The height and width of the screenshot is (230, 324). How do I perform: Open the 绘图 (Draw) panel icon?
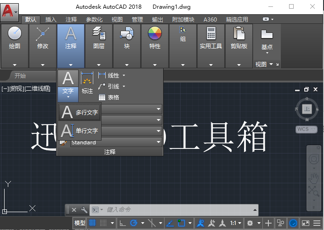pos(14,33)
